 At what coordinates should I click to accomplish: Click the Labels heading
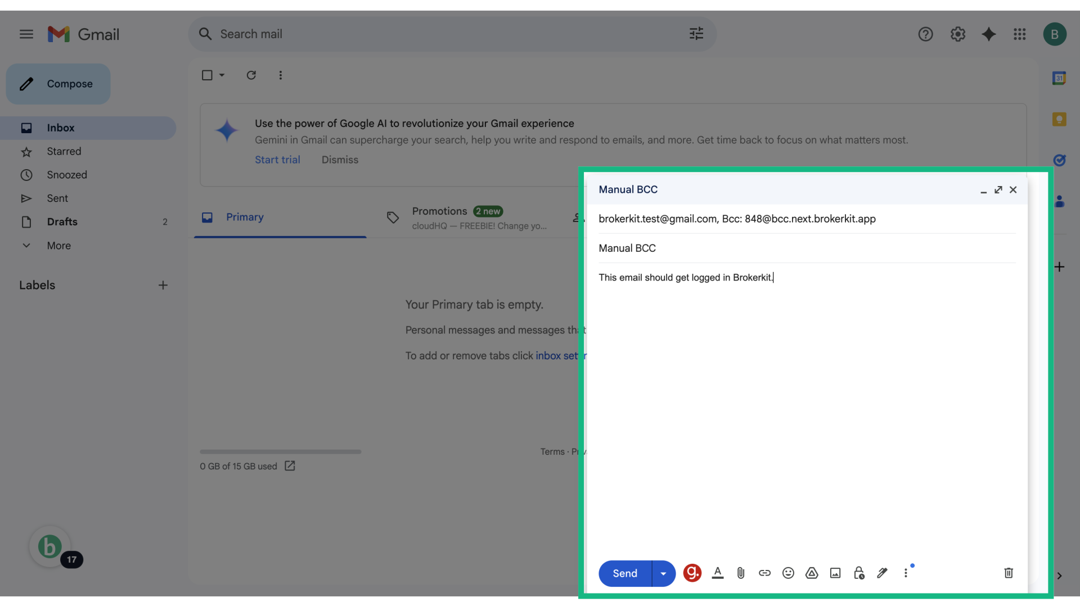(x=37, y=285)
